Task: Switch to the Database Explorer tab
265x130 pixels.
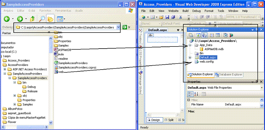Action: [229, 75]
